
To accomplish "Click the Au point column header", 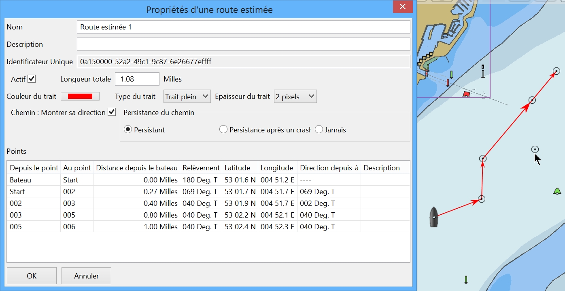I will [77, 168].
